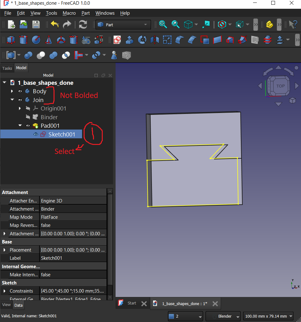The image size is (301, 322).
Task: Hide Pad001 using its eye icon
Action: coord(28,125)
